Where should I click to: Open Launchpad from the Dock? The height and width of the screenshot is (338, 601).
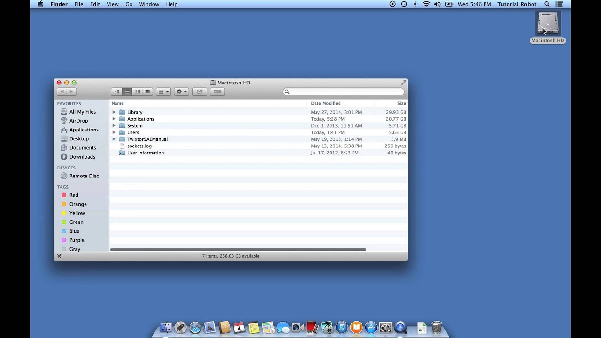[180, 327]
